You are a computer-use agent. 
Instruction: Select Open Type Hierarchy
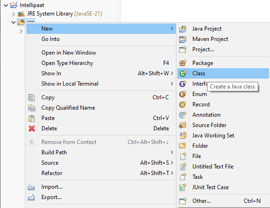click(101, 63)
